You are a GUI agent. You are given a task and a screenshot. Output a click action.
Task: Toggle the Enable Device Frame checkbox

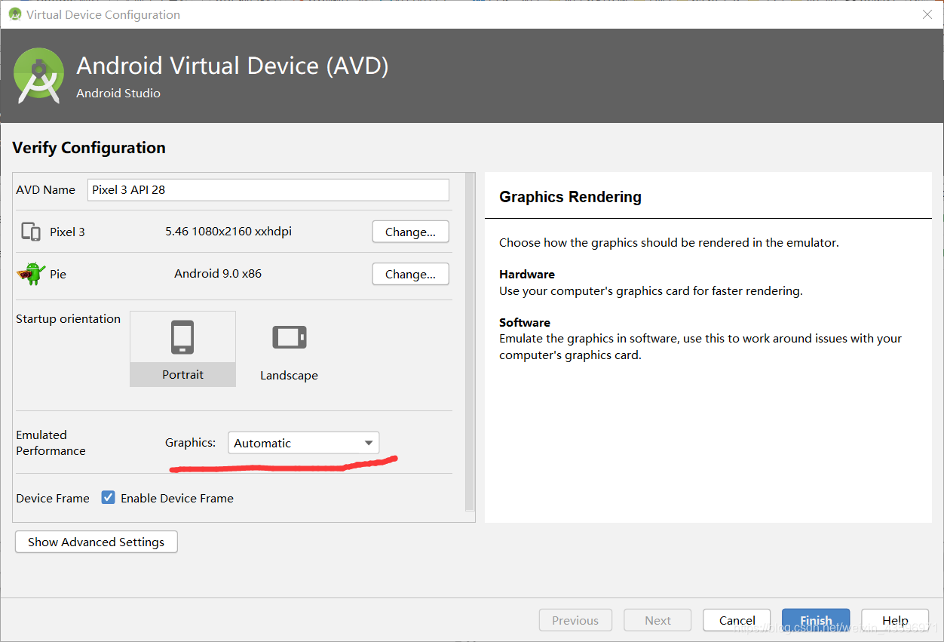109,497
